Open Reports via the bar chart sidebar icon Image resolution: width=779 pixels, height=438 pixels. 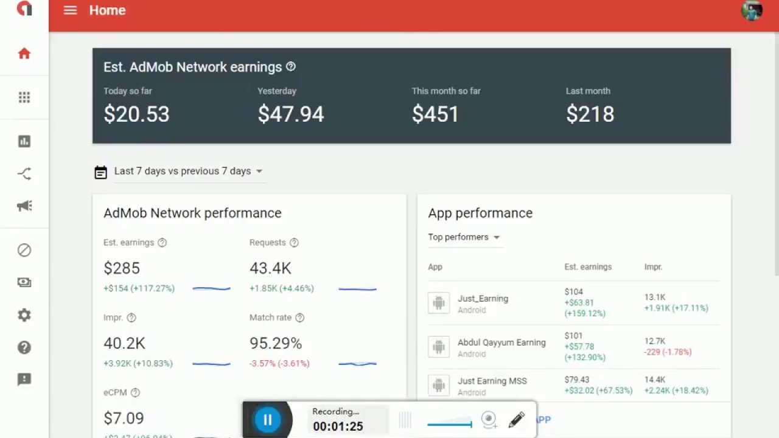pos(24,141)
